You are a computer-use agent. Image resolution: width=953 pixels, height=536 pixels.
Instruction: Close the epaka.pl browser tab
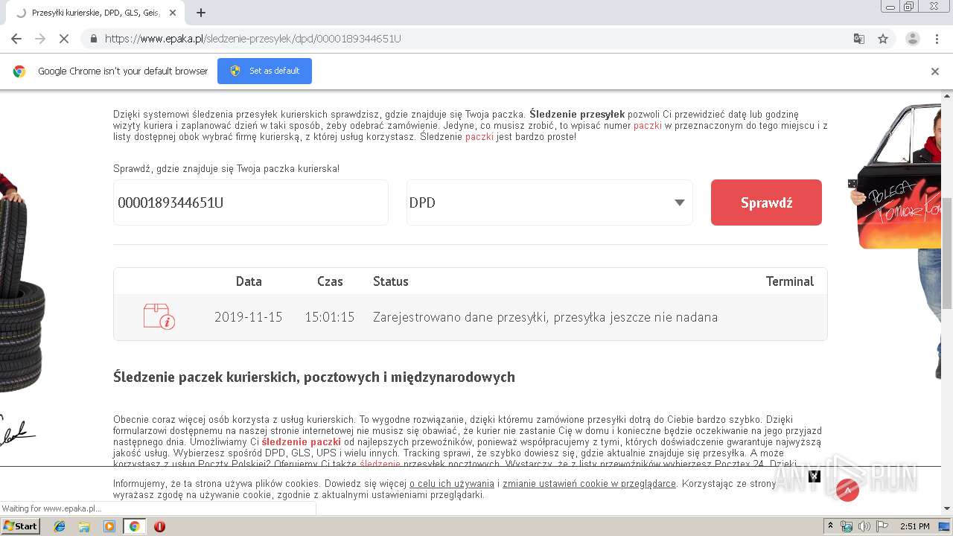[173, 13]
